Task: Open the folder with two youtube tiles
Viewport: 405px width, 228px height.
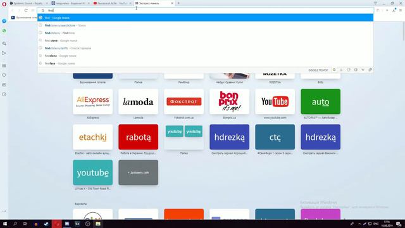Action: pyautogui.click(x=184, y=137)
